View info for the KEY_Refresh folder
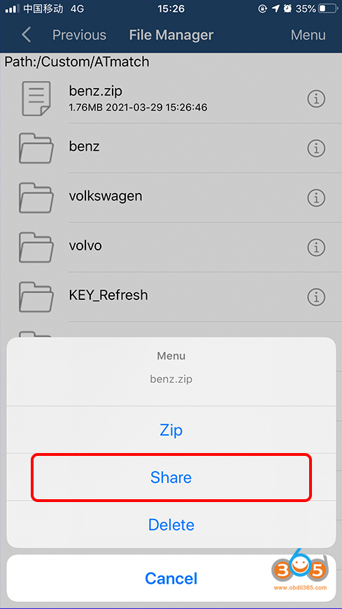The width and height of the screenshot is (342, 609). click(x=316, y=296)
